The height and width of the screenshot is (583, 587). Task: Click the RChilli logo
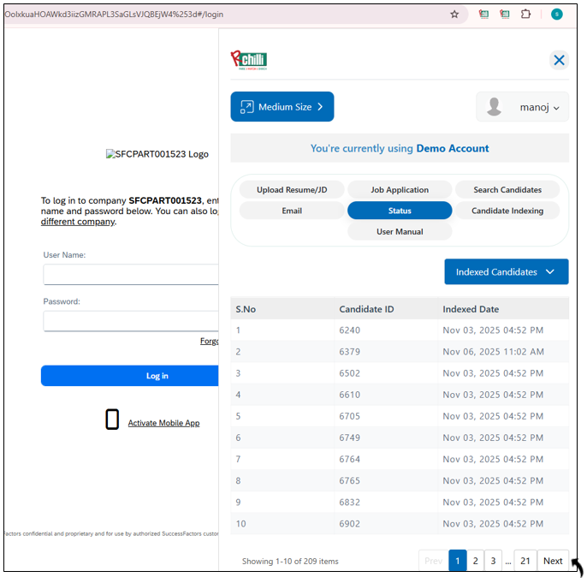point(249,60)
